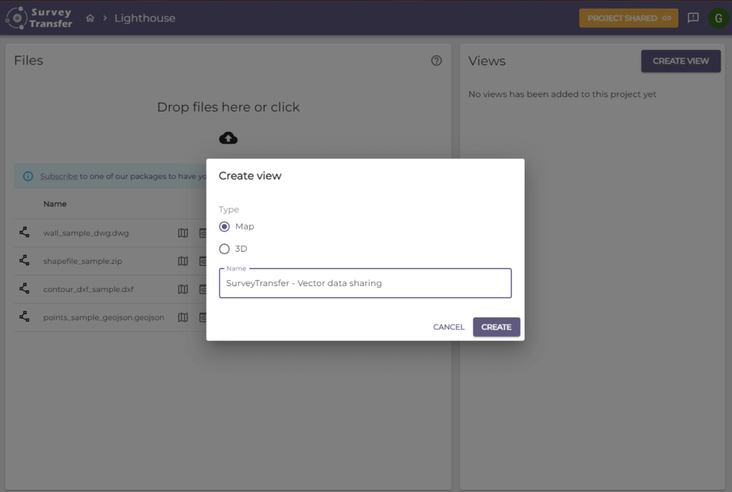The width and height of the screenshot is (732, 492).
Task: Open the Files help question mark icon
Action: [x=436, y=61]
